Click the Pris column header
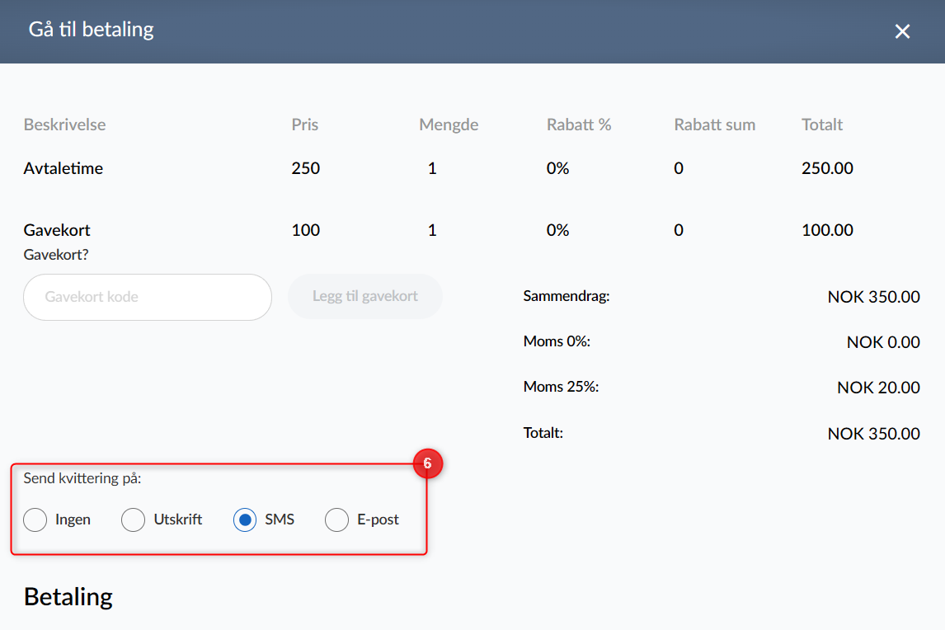Viewport: 945px width, 630px height. (x=304, y=125)
